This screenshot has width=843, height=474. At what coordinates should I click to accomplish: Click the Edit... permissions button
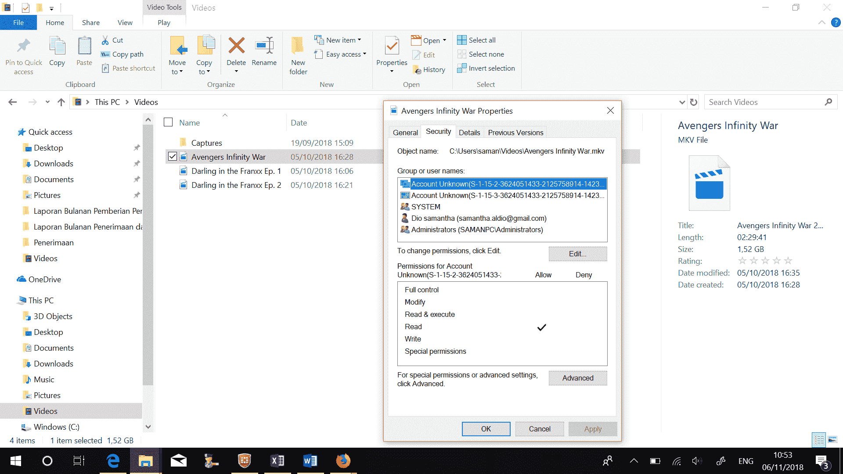[x=578, y=254]
